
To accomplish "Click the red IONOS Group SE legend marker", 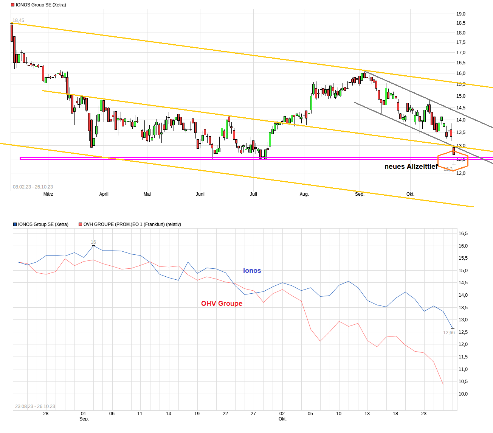I will tap(12, 5).
